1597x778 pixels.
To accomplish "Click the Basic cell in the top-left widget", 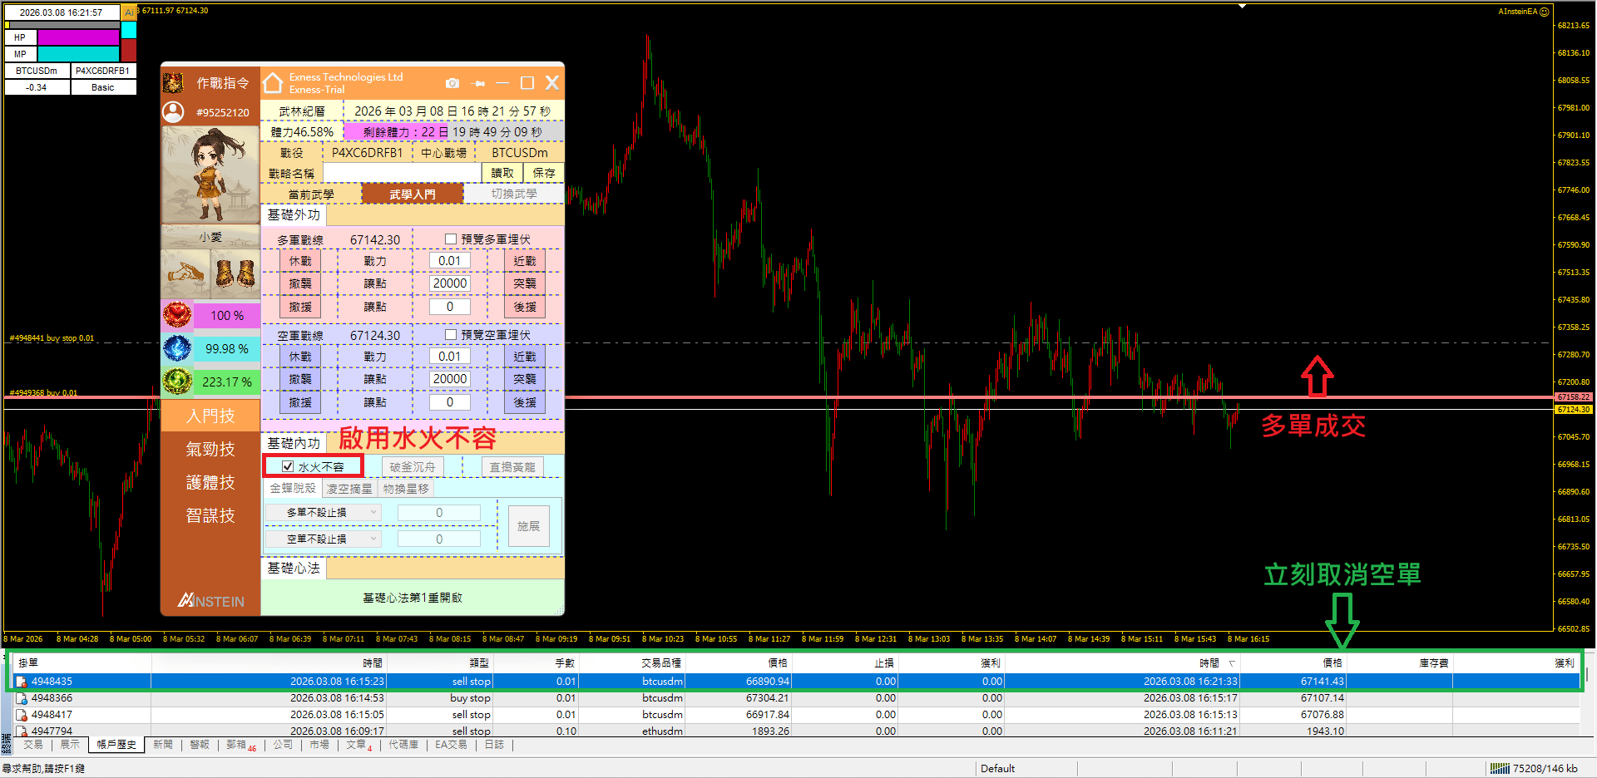I will pos(103,87).
